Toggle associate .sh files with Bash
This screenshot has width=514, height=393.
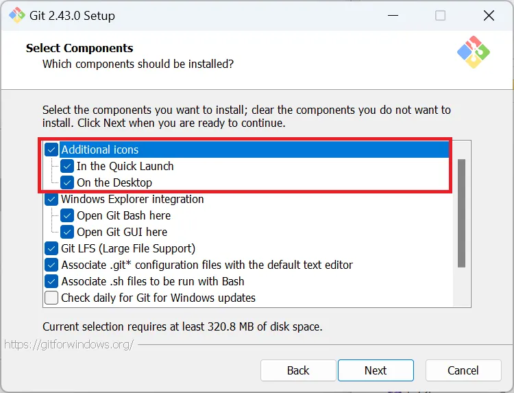[x=51, y=281]
